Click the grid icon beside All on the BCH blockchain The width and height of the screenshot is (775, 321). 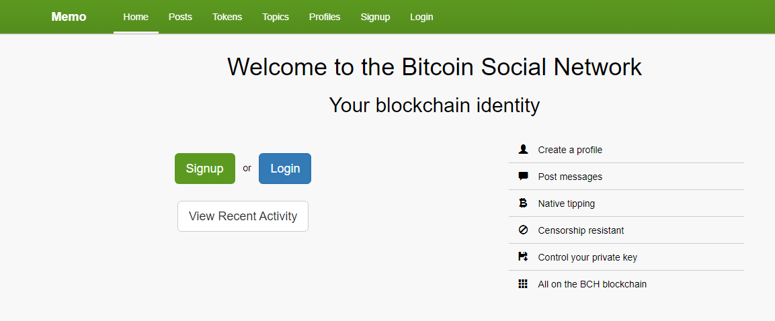point(523,283)
